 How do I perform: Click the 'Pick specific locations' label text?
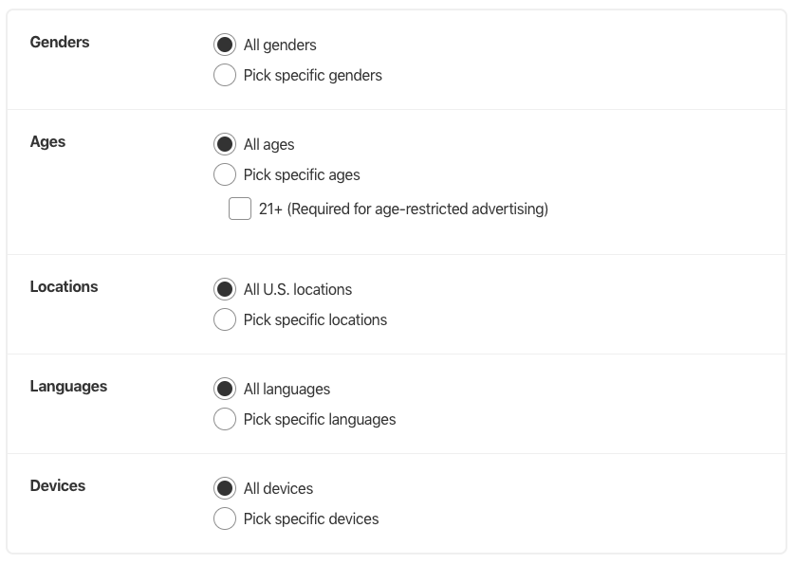[x=315, y=320]
